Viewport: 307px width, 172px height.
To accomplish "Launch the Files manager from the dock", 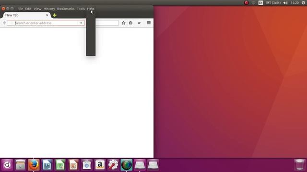I will 20,165.
